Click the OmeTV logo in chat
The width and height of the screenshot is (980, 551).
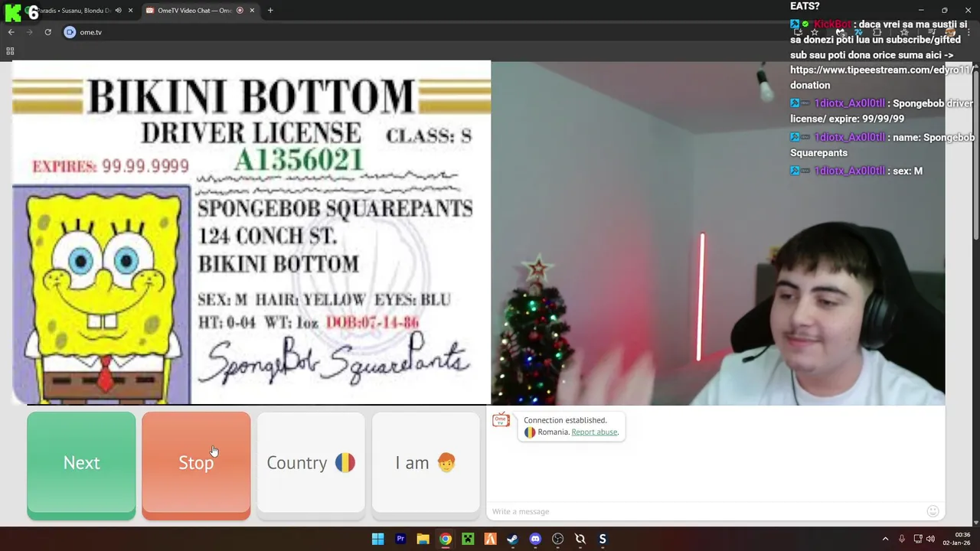point(501,420)
